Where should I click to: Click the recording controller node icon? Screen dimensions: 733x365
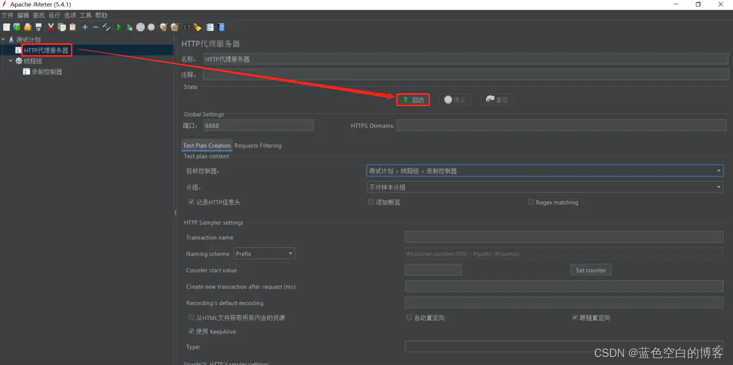click(x=26, y=71)
